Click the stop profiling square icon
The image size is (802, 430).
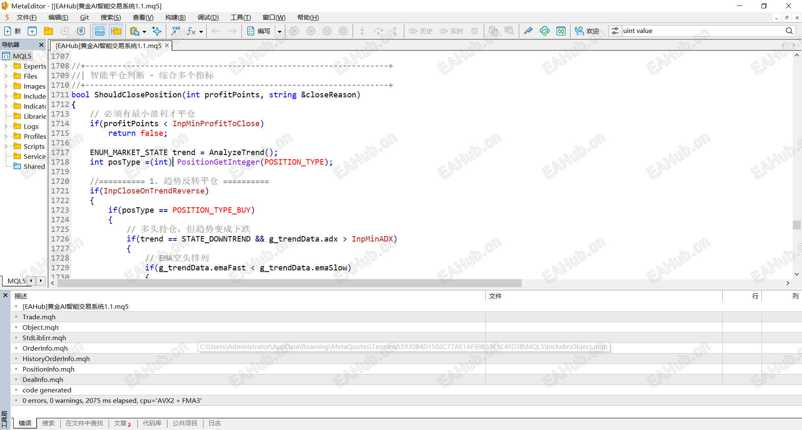475,31
